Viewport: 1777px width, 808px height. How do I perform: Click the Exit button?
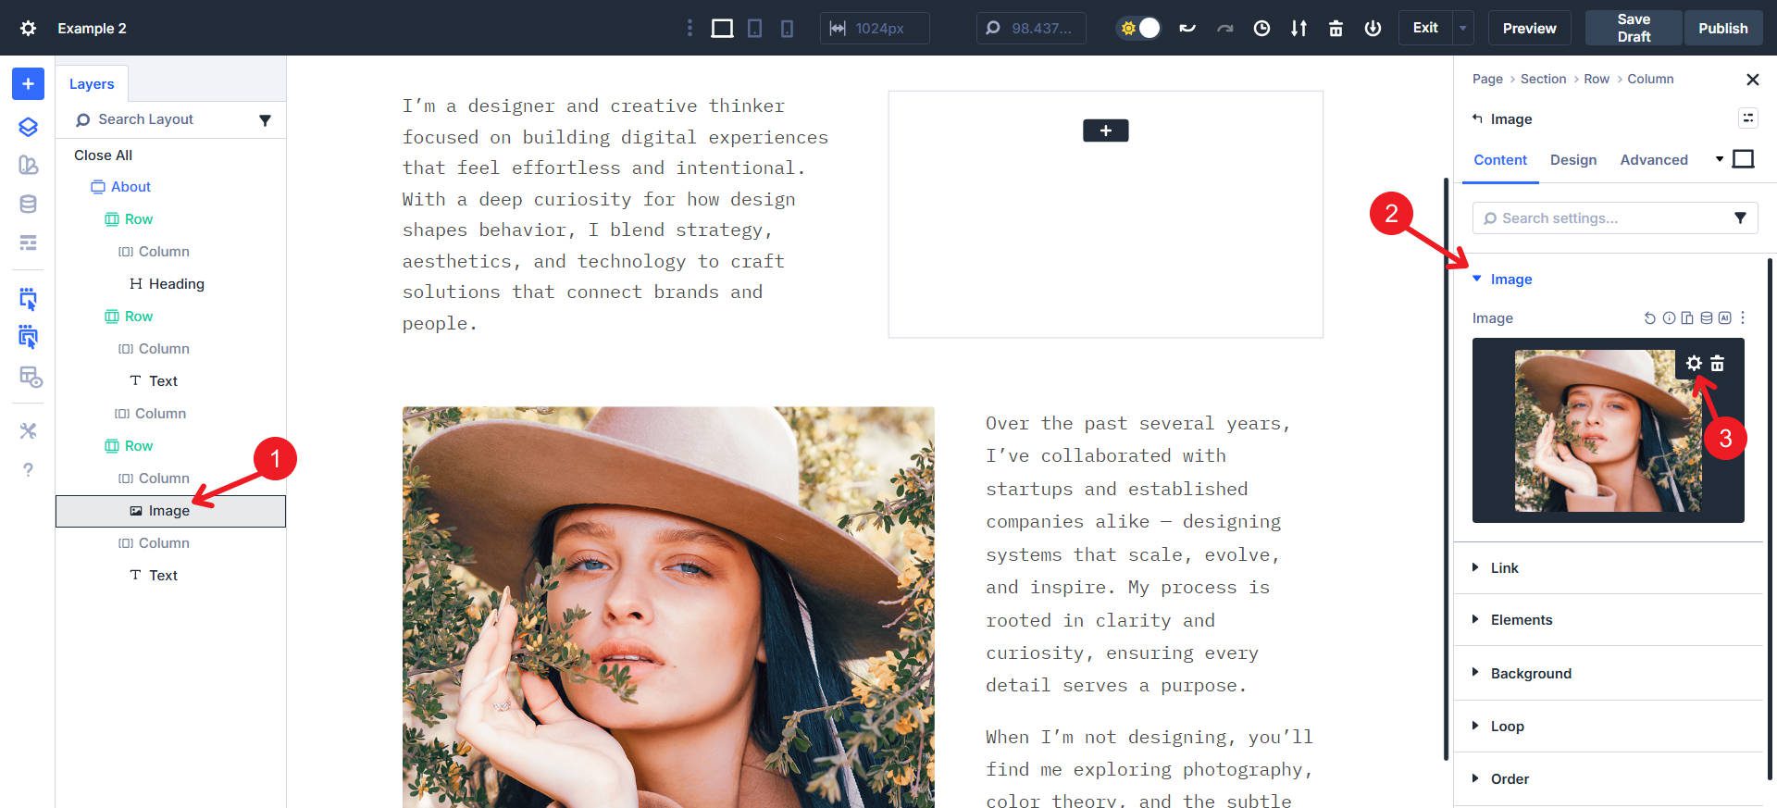1425,29
